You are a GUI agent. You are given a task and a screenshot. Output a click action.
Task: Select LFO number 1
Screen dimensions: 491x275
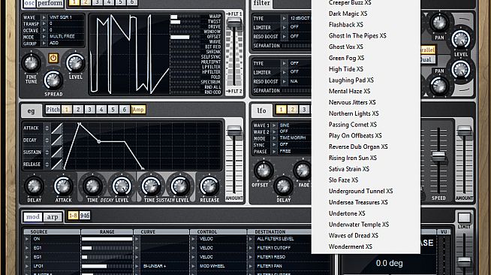pyautogui.click(x=281, y=110)
